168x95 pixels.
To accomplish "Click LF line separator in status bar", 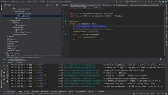I will tap(148, 94).
